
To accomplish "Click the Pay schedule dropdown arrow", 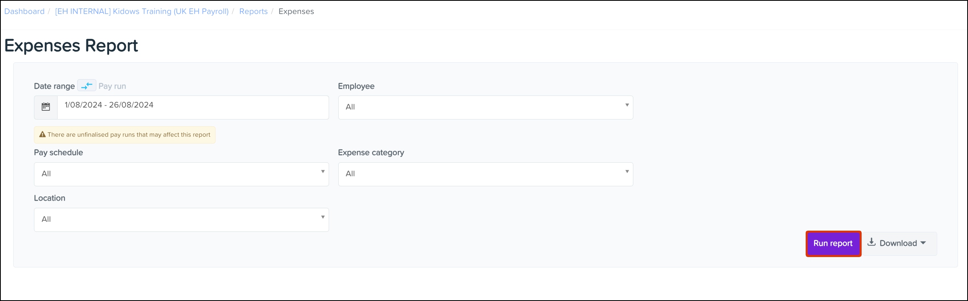I will click(323, 171).
